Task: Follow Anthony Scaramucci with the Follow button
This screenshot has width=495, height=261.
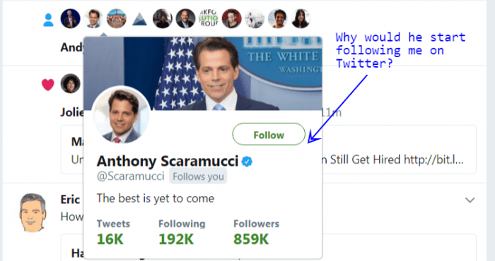Action: 269,135
